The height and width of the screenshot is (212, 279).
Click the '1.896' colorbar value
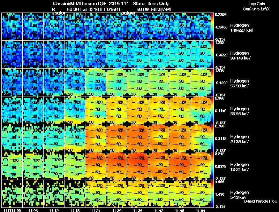(220, 70)
